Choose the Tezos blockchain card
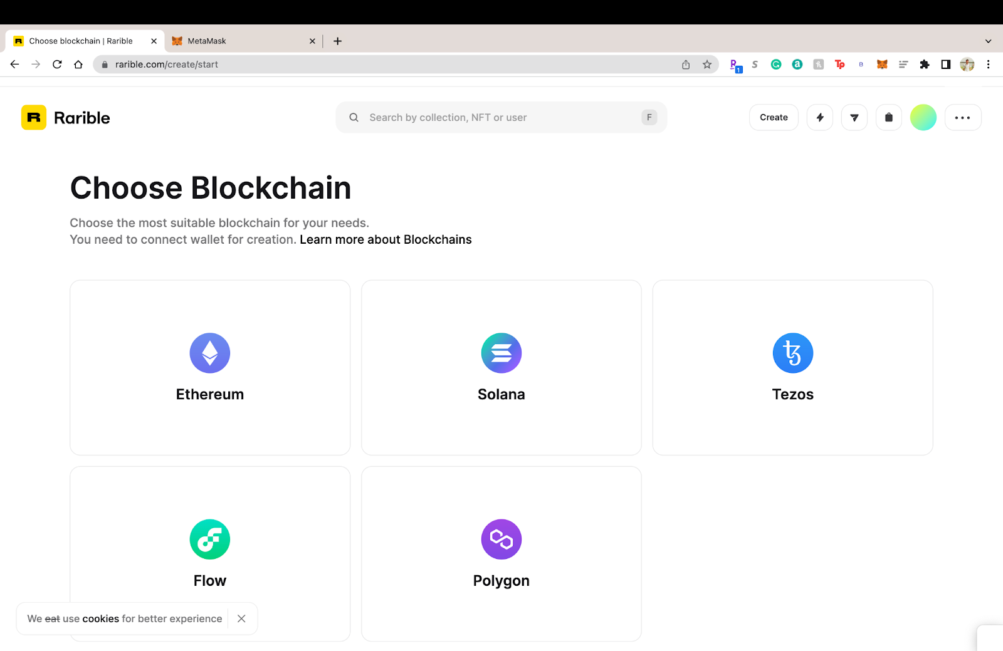 click(x=793, y=368)
